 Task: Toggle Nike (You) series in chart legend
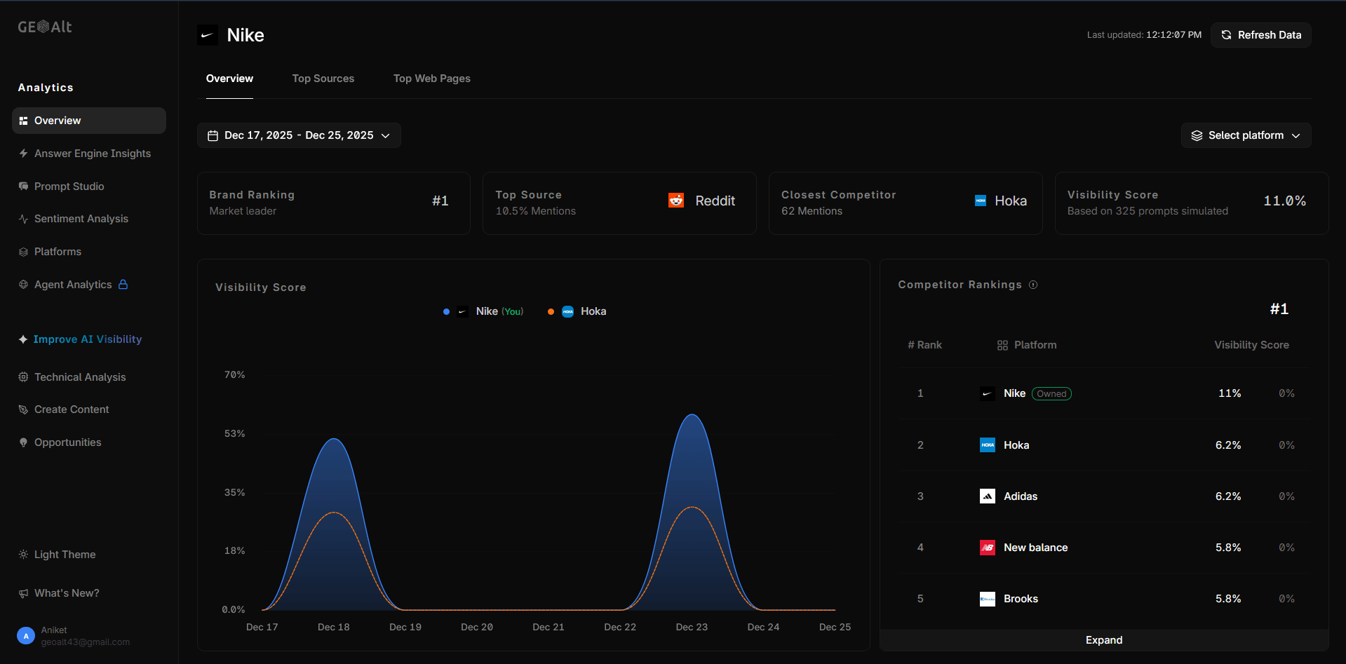click(483, 311)
